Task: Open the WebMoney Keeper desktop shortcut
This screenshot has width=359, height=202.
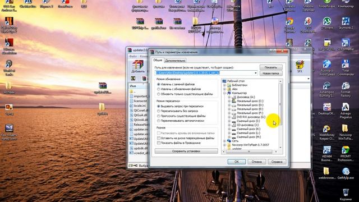Action: click(x=326, y=132)
